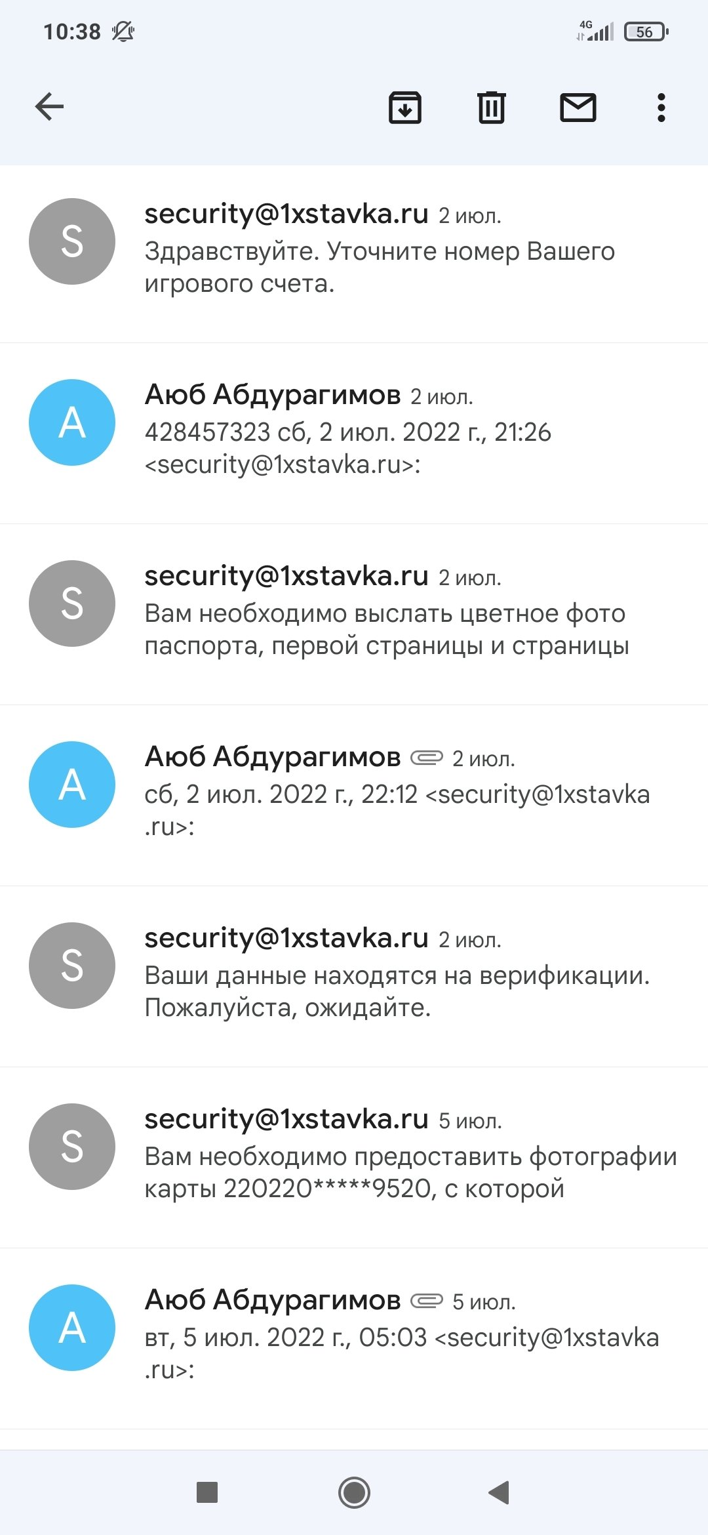Tap sender name security@1xstavka.ru dated 5 July
The image size is (708, 1535).
(286, 1119)
